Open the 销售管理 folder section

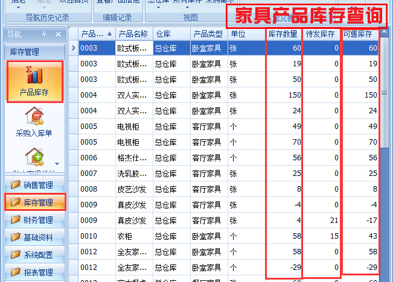pyautogui.click(x=34, y=185)
